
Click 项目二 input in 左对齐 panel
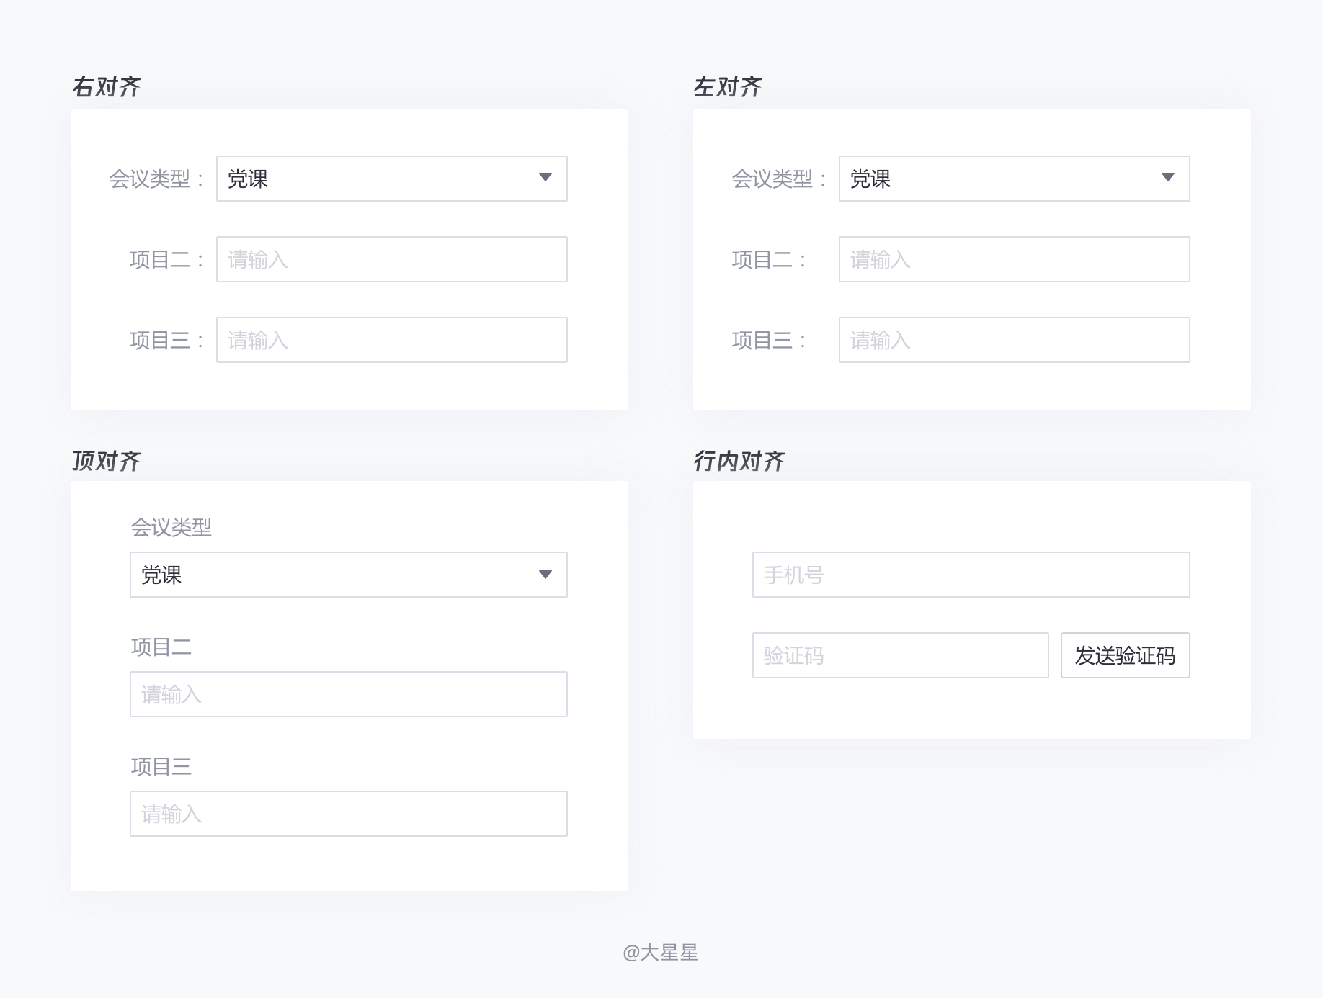tap(1013, 259)
